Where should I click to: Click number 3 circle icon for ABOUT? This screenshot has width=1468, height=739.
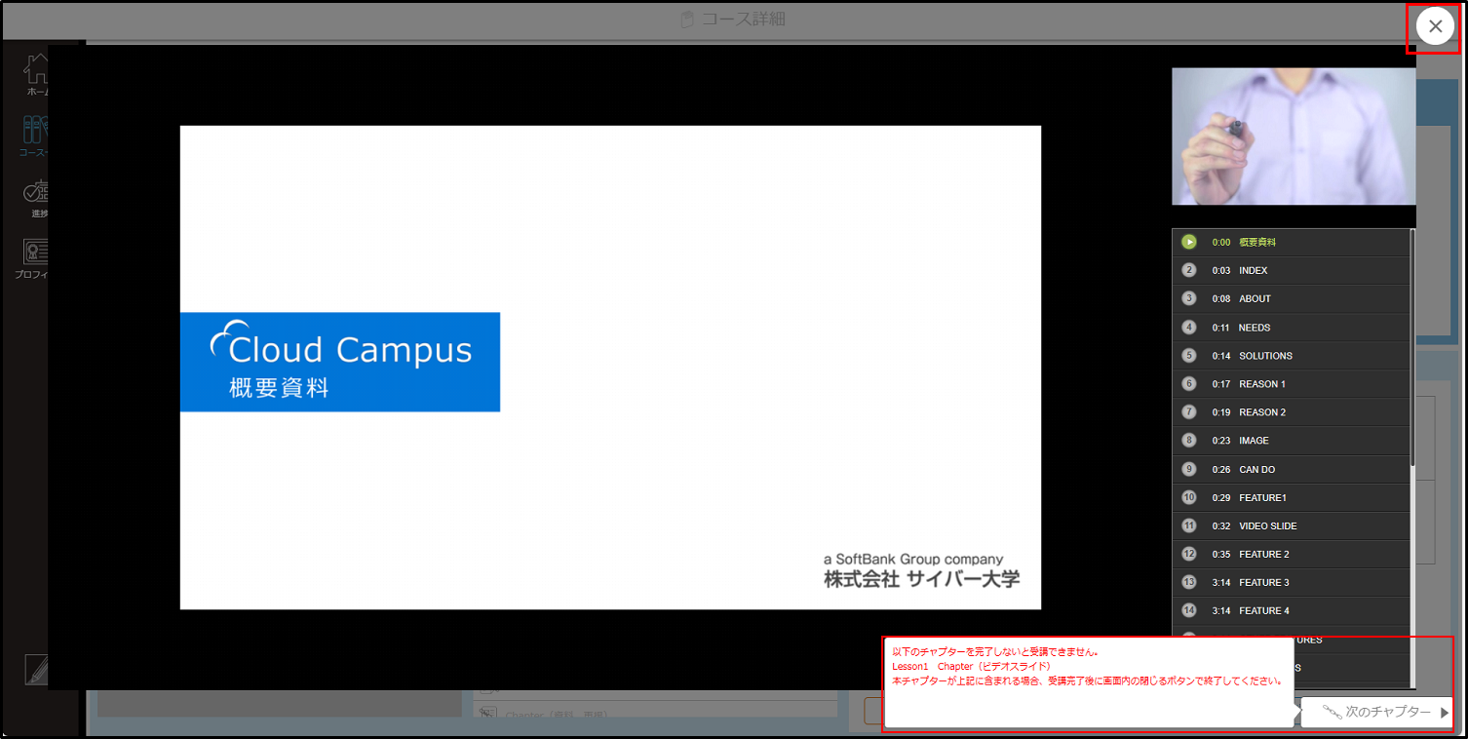pyautogui.click(x=1188, y=298)
